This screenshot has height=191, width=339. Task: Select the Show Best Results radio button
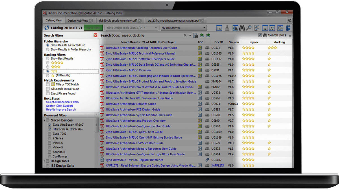coord(48,59)
